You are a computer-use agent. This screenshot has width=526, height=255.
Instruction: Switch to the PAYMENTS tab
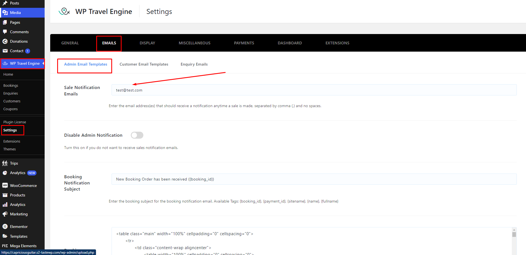point(244,43)
